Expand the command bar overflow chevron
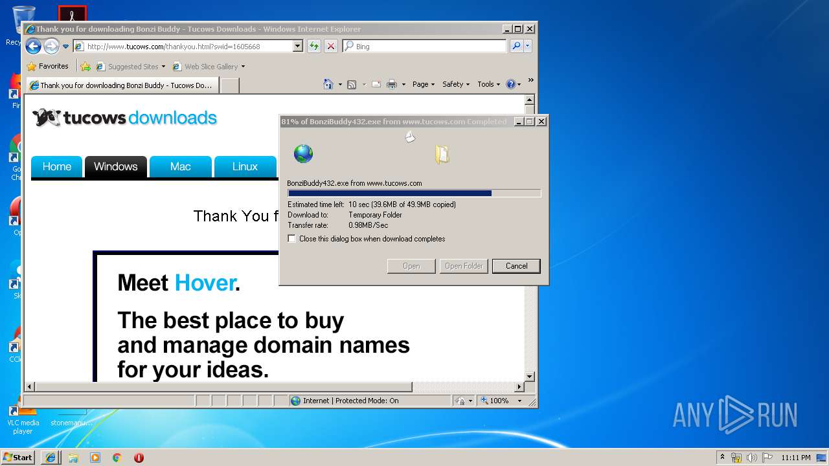The image size is (829, 466). click(530, 81)
